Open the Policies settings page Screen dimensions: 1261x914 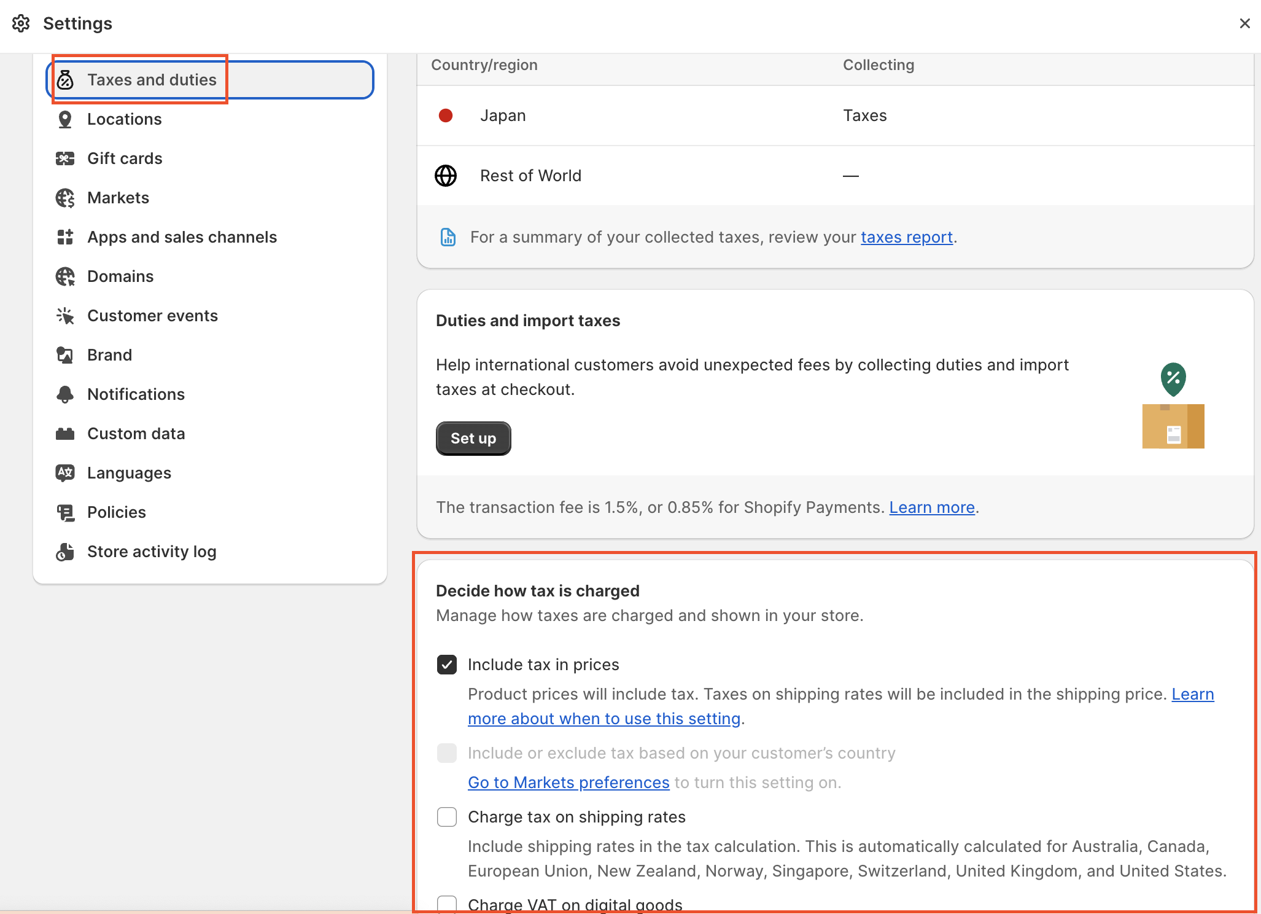point(117,512)
